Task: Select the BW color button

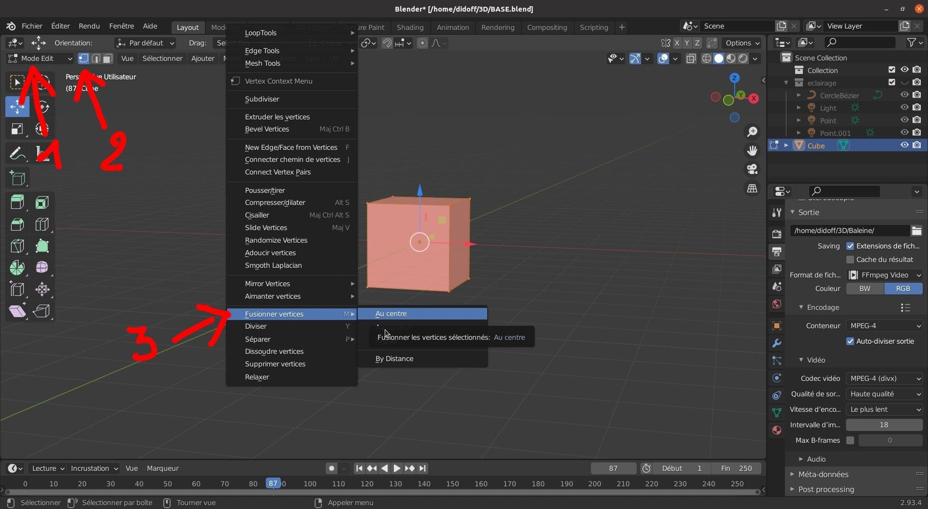Action: point(865,289)
